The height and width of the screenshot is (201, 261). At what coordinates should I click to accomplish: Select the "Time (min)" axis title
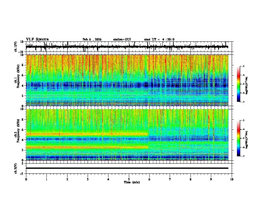pyautogui.click(x=132, y=182)
